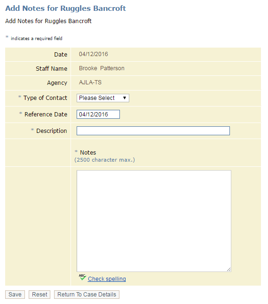Click the Reference Date label

46,115
